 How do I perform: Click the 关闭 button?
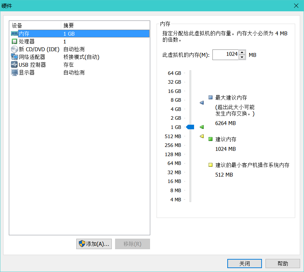245,264
